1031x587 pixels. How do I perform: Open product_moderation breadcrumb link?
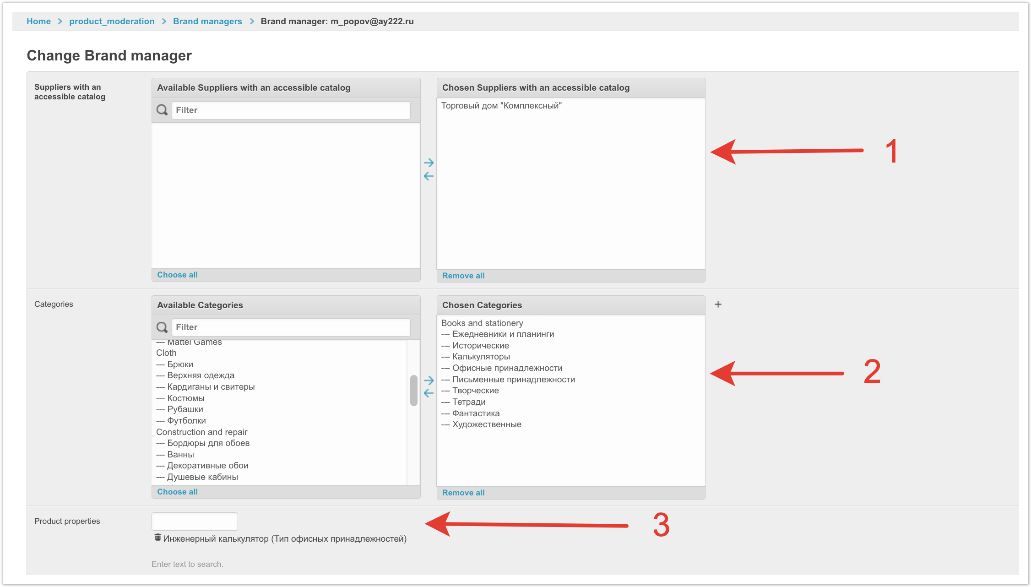[112, 21]
